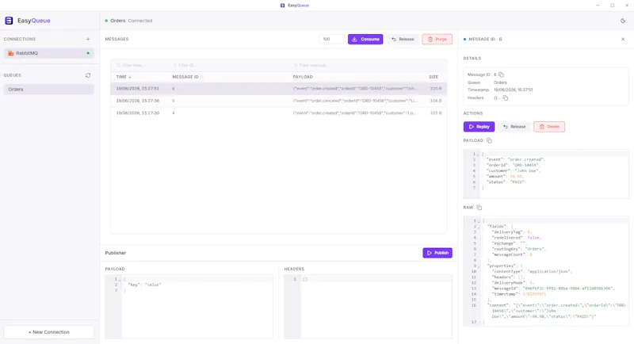Select the RabbitMQ connection
The height and width of the screenshot is (344, 634).
pos(49,53)
